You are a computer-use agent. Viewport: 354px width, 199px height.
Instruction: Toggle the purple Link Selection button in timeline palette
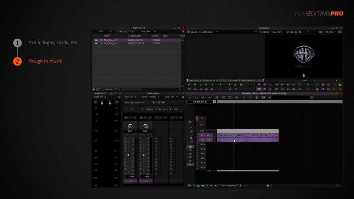click(x=190, y=147)
